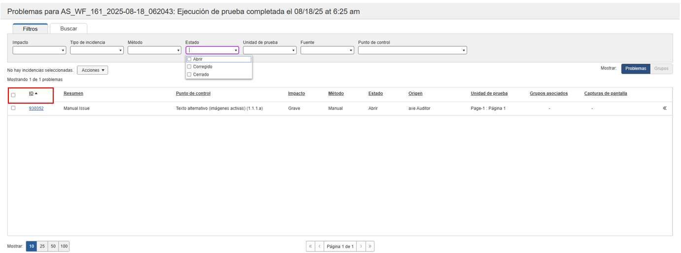Expand the Punto de control filter

click(412, 50)
